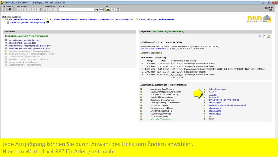Viewport: 278px width, 157px height.
Task: Click the yellow icon left of Metallzahl Kabel/Leitung
Action: pos(141,97)
